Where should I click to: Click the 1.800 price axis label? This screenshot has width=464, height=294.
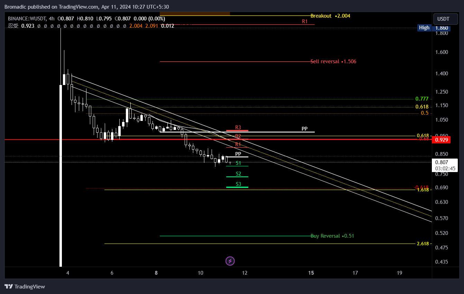(x=442, y=33)
